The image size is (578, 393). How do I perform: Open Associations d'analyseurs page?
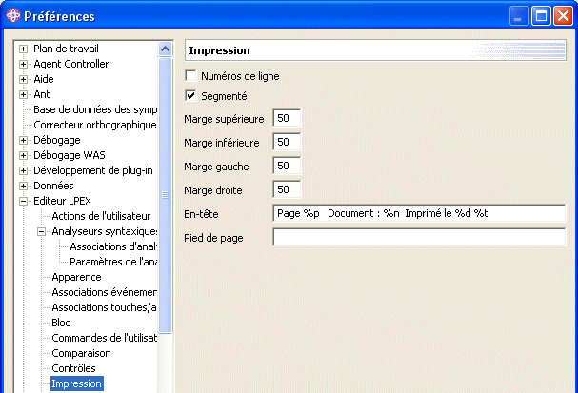pos(113,246)
